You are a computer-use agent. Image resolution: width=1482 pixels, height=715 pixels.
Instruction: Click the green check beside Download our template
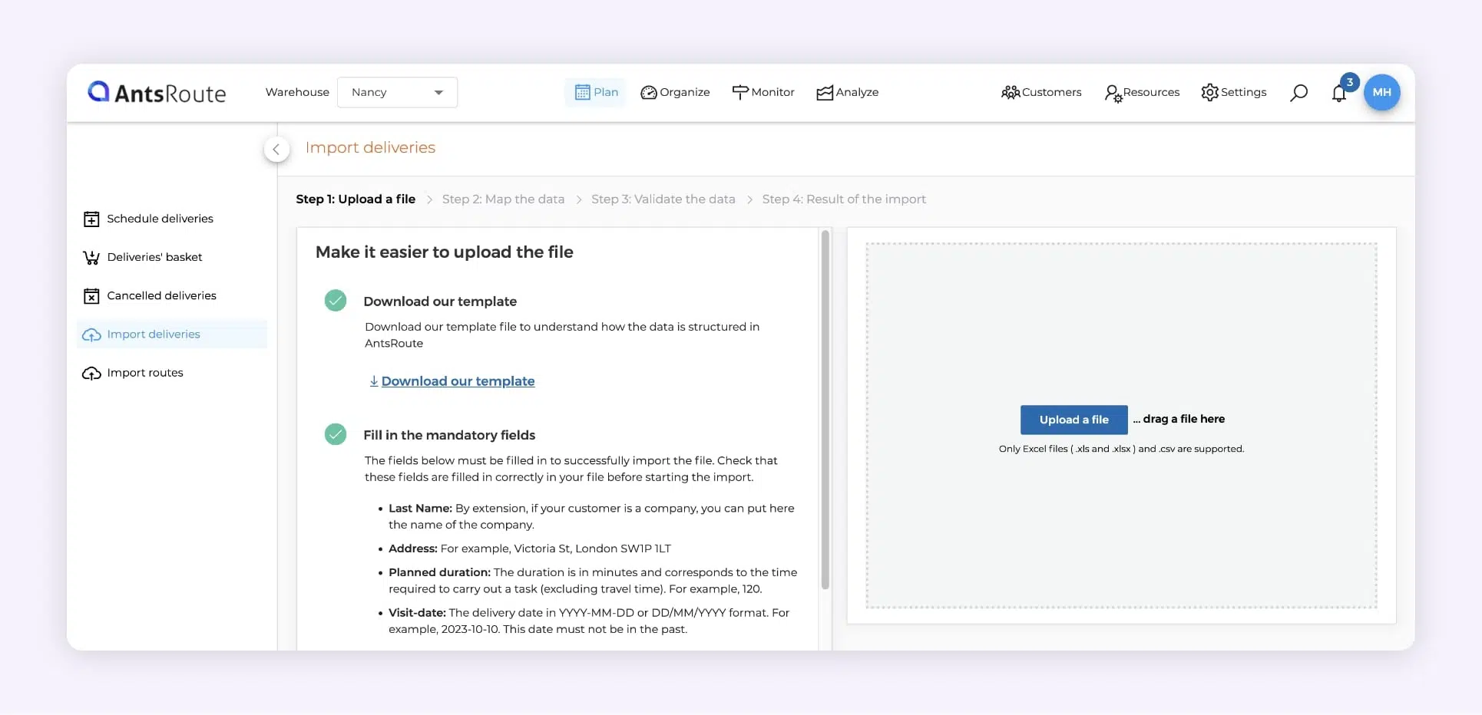pyautogui.click(x=336, y=301)
